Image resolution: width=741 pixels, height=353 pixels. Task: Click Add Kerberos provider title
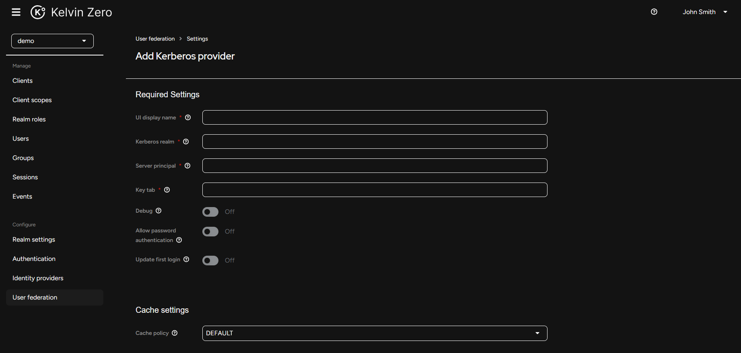pyautogui.click(x=185, y=56)
